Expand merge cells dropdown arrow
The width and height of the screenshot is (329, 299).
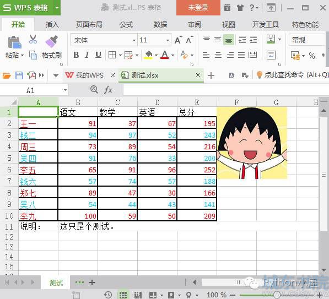click(280, 39)
